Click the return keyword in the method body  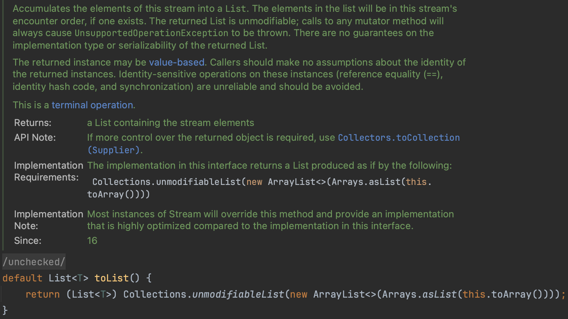[x=42, y=294]
